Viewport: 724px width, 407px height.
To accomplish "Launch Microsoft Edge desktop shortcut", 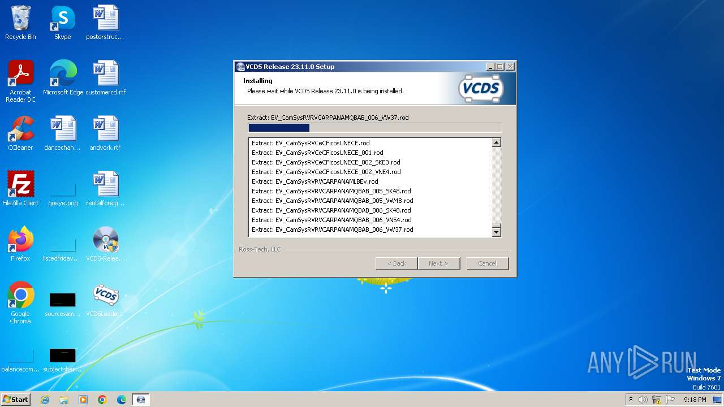I will coord(63,78).
